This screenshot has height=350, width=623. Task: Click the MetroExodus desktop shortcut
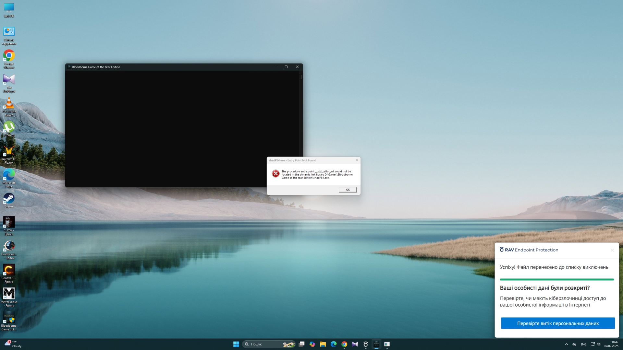[9, 294]
